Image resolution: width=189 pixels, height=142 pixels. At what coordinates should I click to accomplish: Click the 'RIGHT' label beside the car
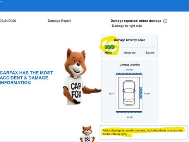[147, 94]
